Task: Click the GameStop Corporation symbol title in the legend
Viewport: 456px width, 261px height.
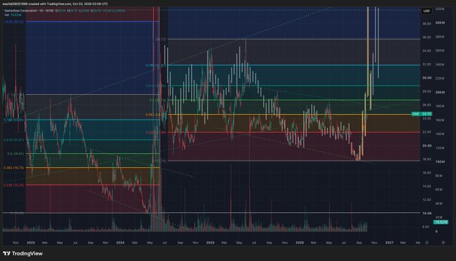Action: pyautogui.click(x=21, y=11)
